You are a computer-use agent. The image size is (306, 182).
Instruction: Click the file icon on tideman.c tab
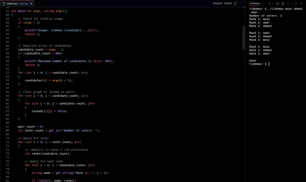tap(4, 3)
